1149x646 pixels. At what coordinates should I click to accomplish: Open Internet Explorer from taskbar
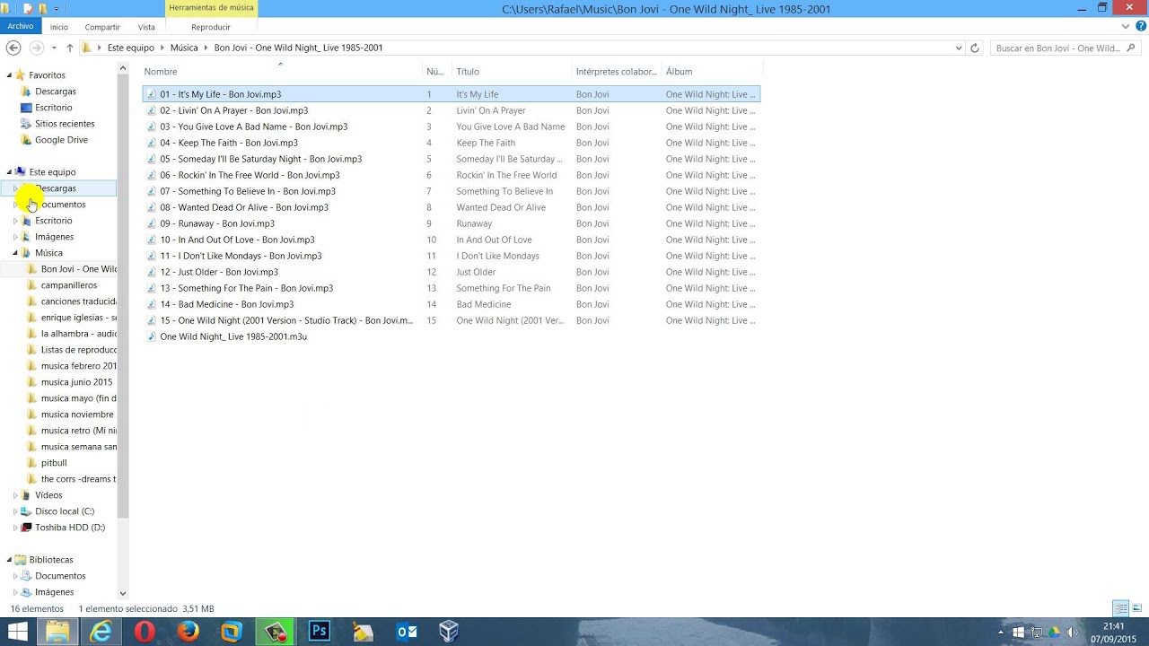[101, 632]
